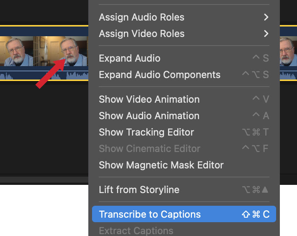Choose Lift from Storyline

(139, 190)
